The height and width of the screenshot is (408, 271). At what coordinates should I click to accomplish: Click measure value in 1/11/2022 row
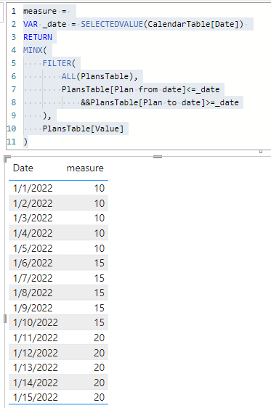coord(100,338)
